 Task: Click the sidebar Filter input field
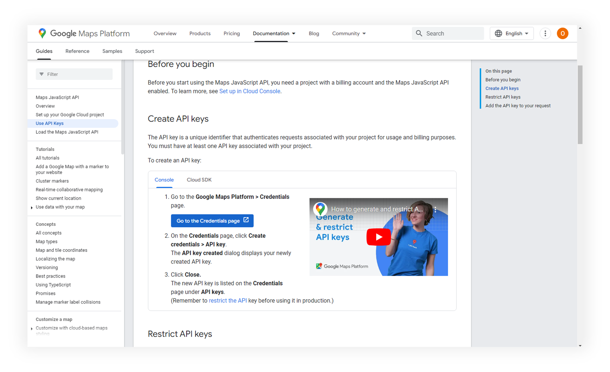tap(78, 74)
